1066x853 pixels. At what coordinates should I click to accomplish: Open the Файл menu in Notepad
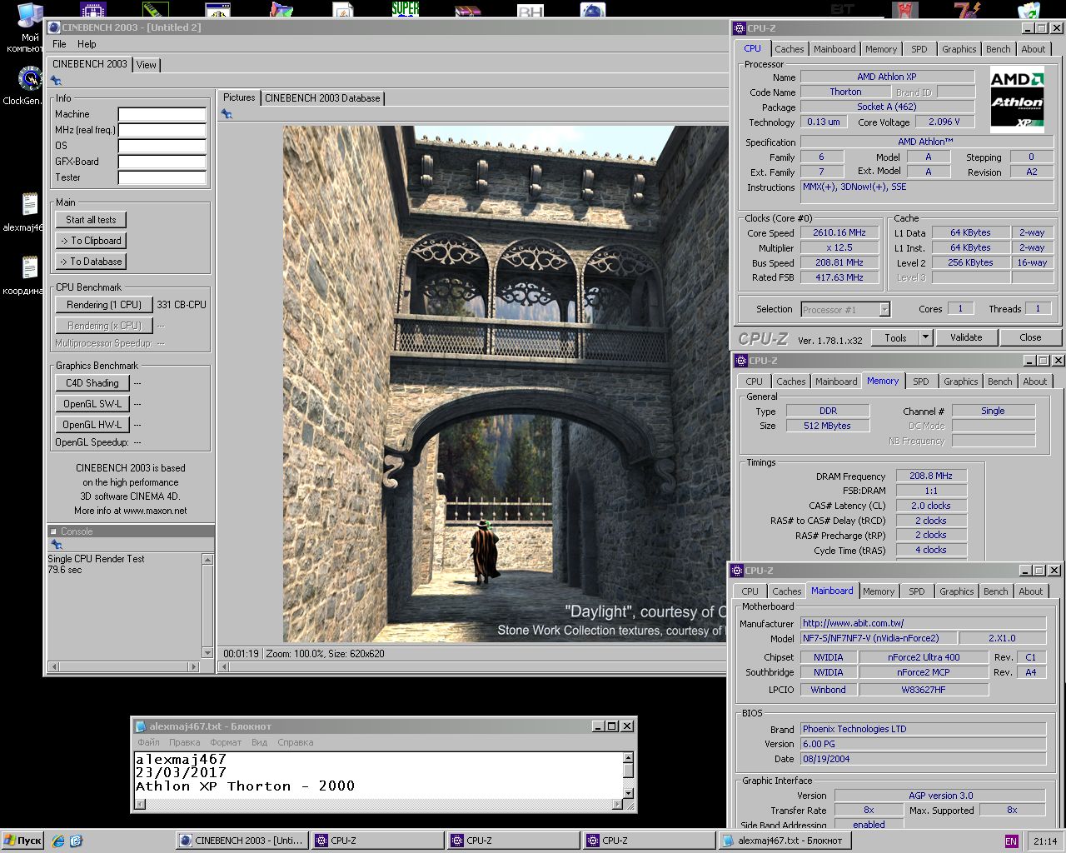148,742
